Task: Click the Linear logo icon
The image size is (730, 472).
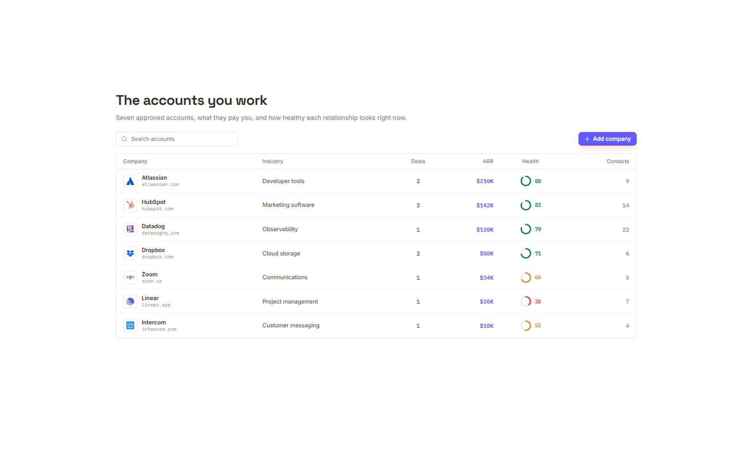Action: pyautogui.click(x=130, y=302)
